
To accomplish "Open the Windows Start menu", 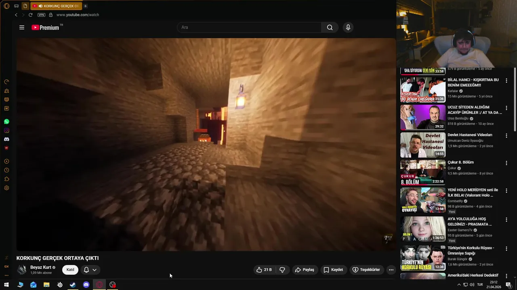I will (7, 285).
